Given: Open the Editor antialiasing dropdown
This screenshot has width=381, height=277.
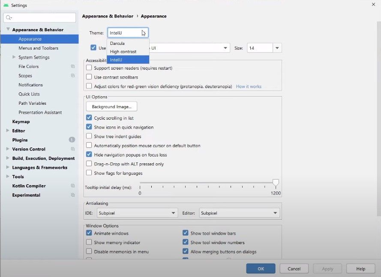Looking at the screenshot, I should click(239, 213).
